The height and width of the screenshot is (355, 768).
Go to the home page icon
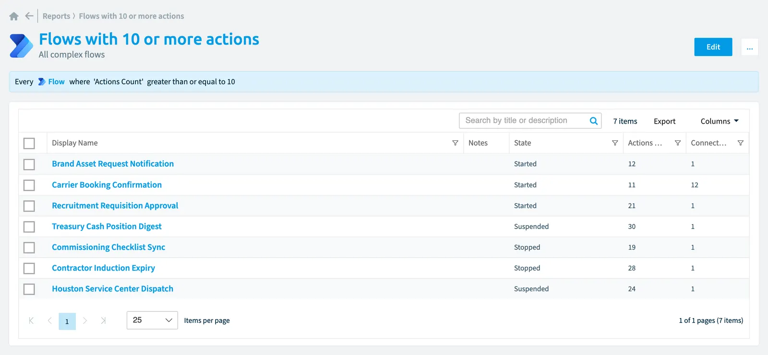[x=14, y=16]
